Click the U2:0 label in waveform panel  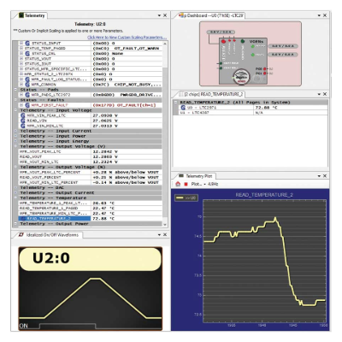click(x=51, y=258)
